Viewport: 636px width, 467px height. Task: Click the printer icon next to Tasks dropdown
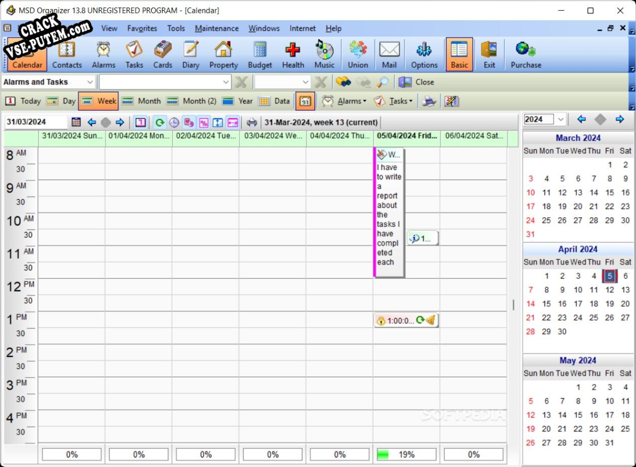click(429, 101)
